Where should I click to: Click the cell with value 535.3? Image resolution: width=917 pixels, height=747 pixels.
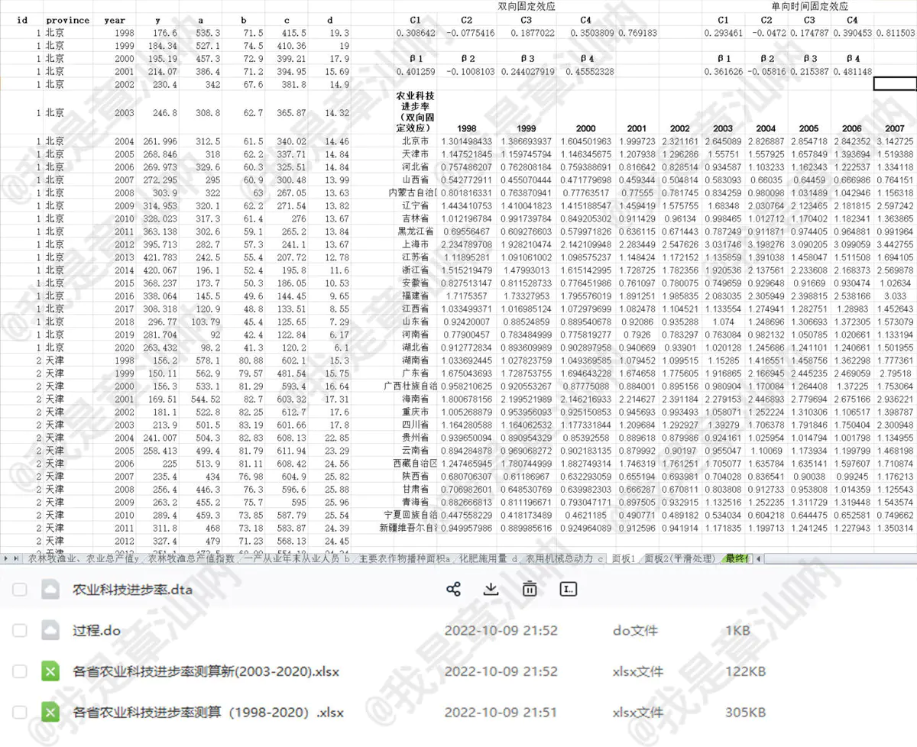point(207,33)
